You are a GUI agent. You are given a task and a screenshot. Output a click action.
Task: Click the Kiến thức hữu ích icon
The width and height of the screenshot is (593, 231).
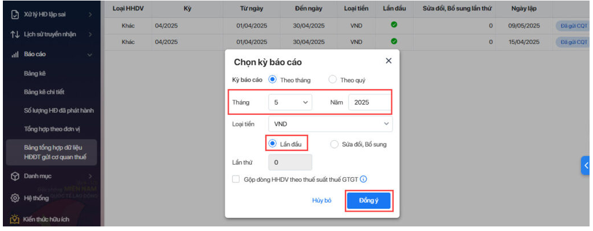coord(15,219)
